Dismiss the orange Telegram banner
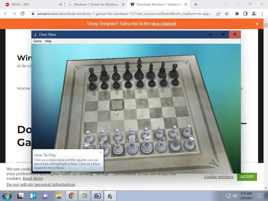This screenshot has width=268, height=201. pyautogui.click(x=257, y=24)
